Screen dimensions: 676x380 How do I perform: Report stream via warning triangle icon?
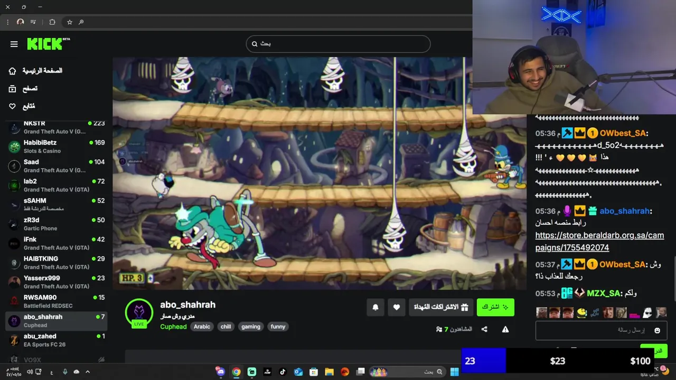click(505, 329)
